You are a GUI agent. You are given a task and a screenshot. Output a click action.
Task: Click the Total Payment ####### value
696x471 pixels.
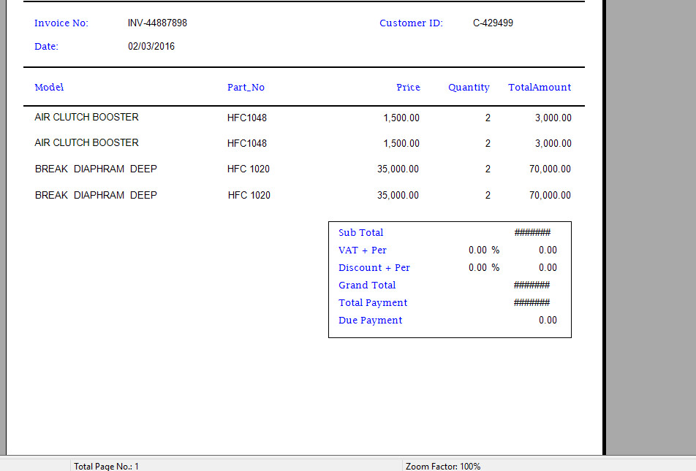coord(532,302)
